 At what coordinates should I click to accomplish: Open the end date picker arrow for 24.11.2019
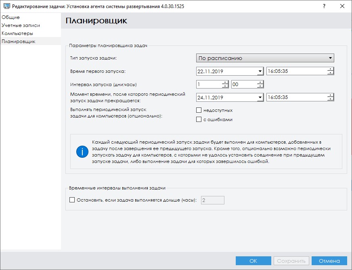(x=260, y=97)
